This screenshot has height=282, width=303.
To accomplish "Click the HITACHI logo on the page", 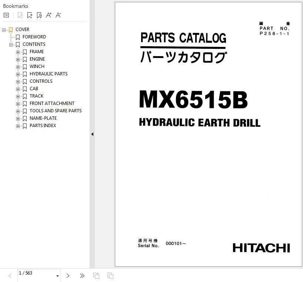I will (x=261, y=248).
